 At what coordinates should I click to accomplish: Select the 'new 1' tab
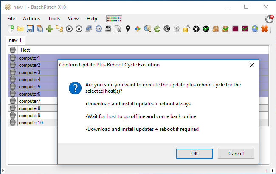15,40
